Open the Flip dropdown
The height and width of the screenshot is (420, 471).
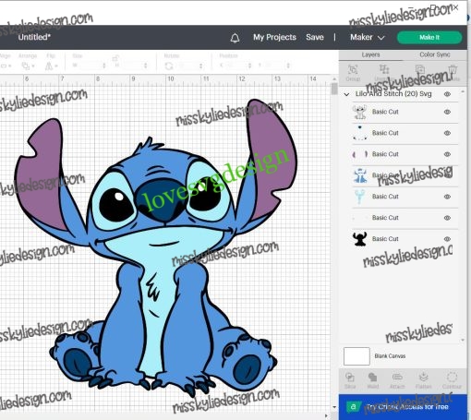(52, 66)
